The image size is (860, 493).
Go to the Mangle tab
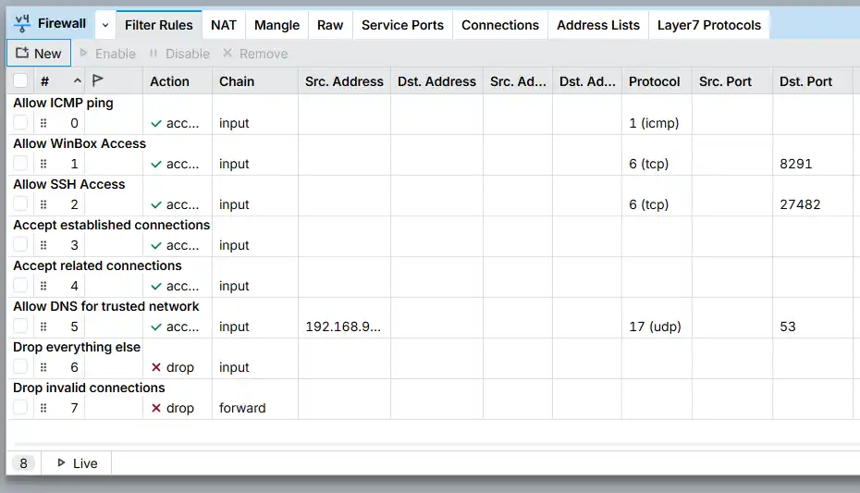click(277, 25)
